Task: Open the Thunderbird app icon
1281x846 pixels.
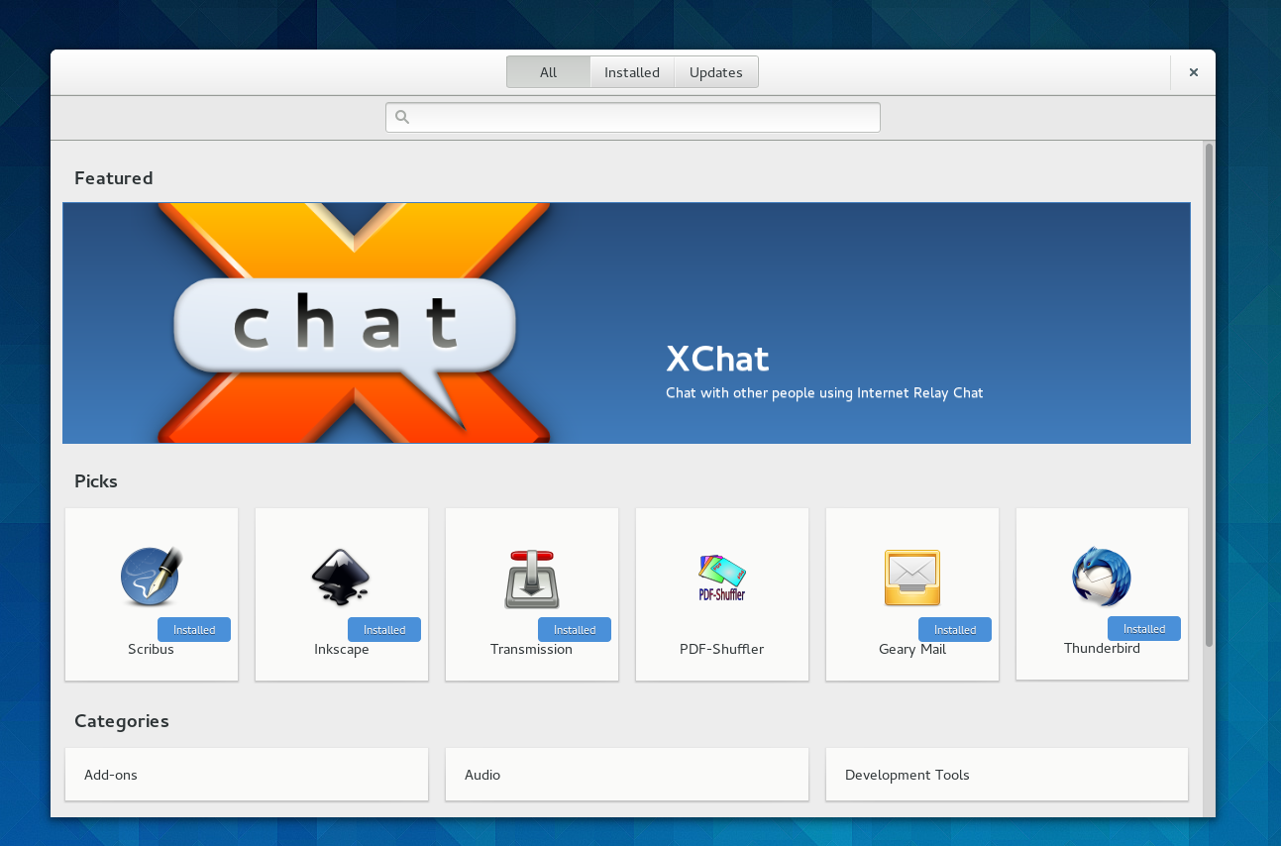Action: tap(1101, 577)
